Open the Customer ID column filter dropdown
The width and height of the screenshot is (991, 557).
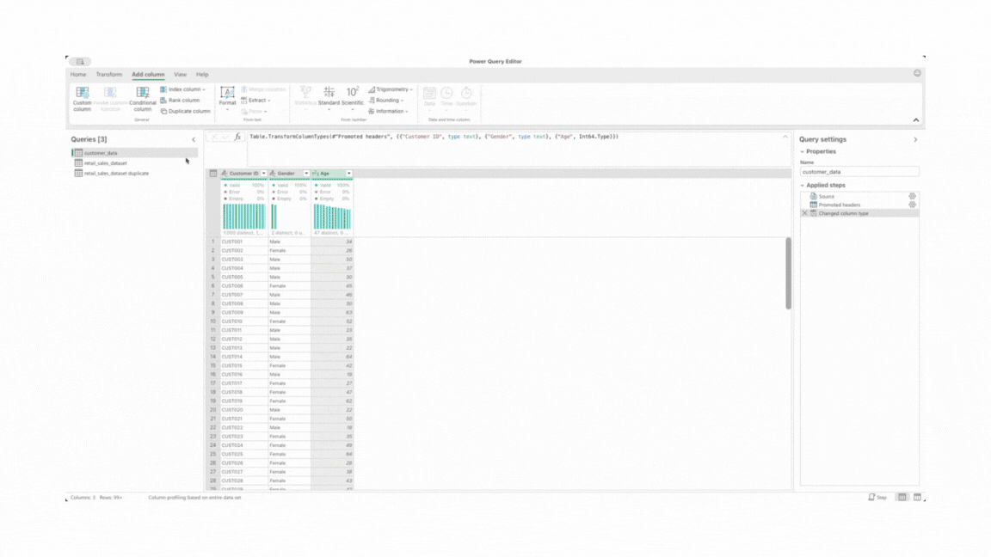(x=263, y=173)
